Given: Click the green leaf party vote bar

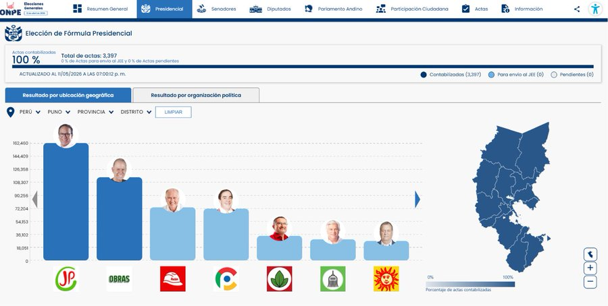Looking at the screenshot, I should [x=279, y=248].
